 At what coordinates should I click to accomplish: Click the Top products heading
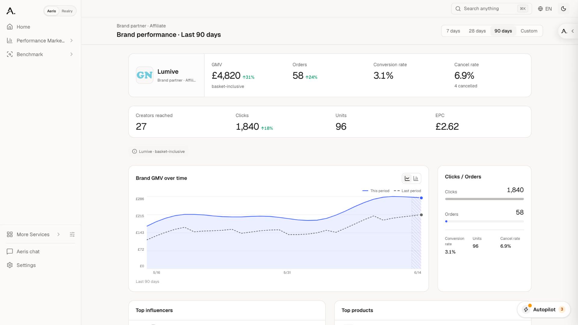click(x=357, y=310)
